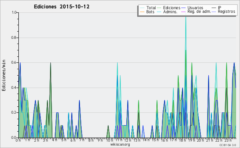Image resolution: width=240 pixels, height=148 pixels.
Task: Select the Registros legend label
Action: click(x=226, y=12)
